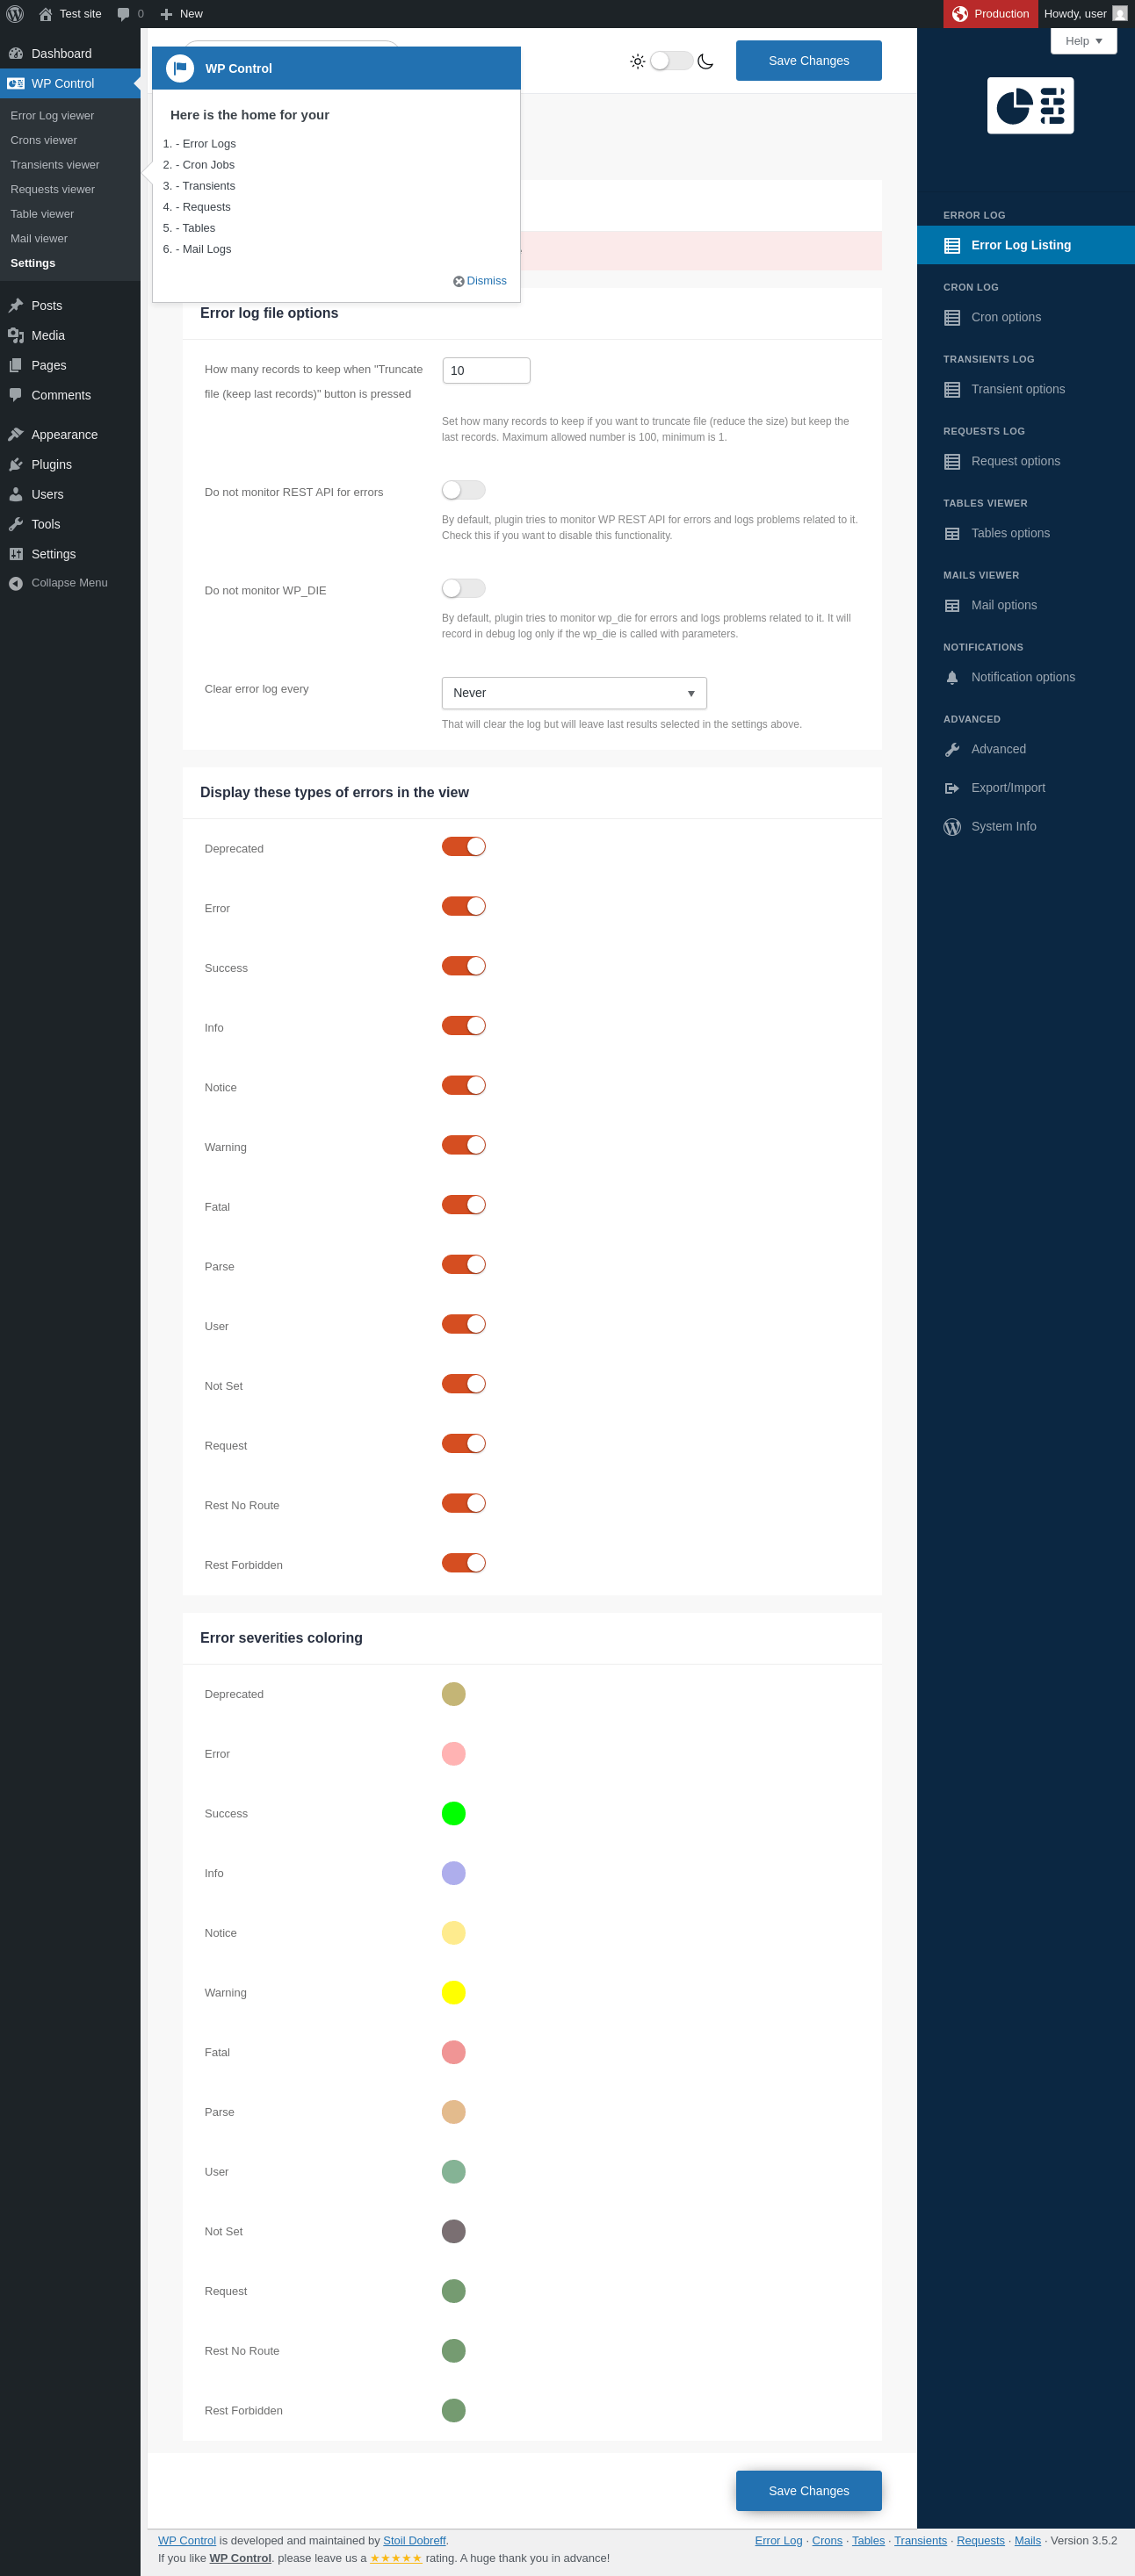The image size is (1135, 2576).
Task: Click the WordPress logo in admin bar
Action: [x=15, y=14]
